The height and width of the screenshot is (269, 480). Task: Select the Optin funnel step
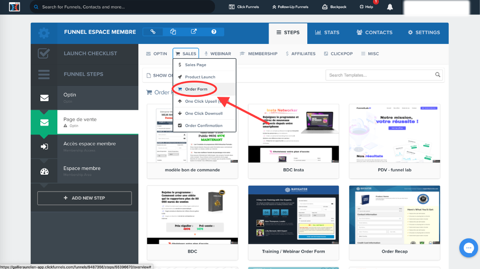[84, 97]
